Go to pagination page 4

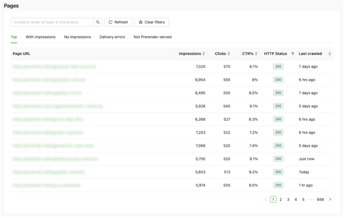pos(296,199)
